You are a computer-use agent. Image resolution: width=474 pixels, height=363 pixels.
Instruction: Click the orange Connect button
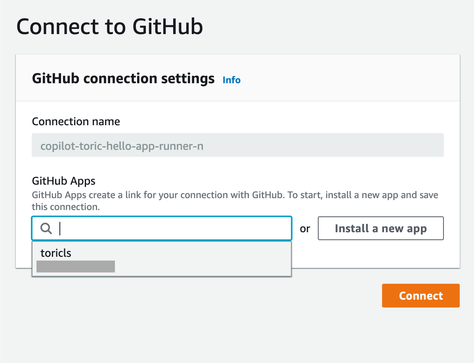point(421,296)
